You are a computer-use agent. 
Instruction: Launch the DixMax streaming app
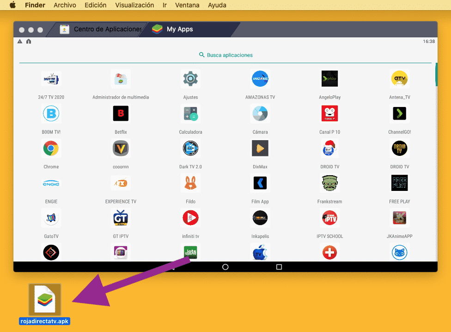[260, 148]
